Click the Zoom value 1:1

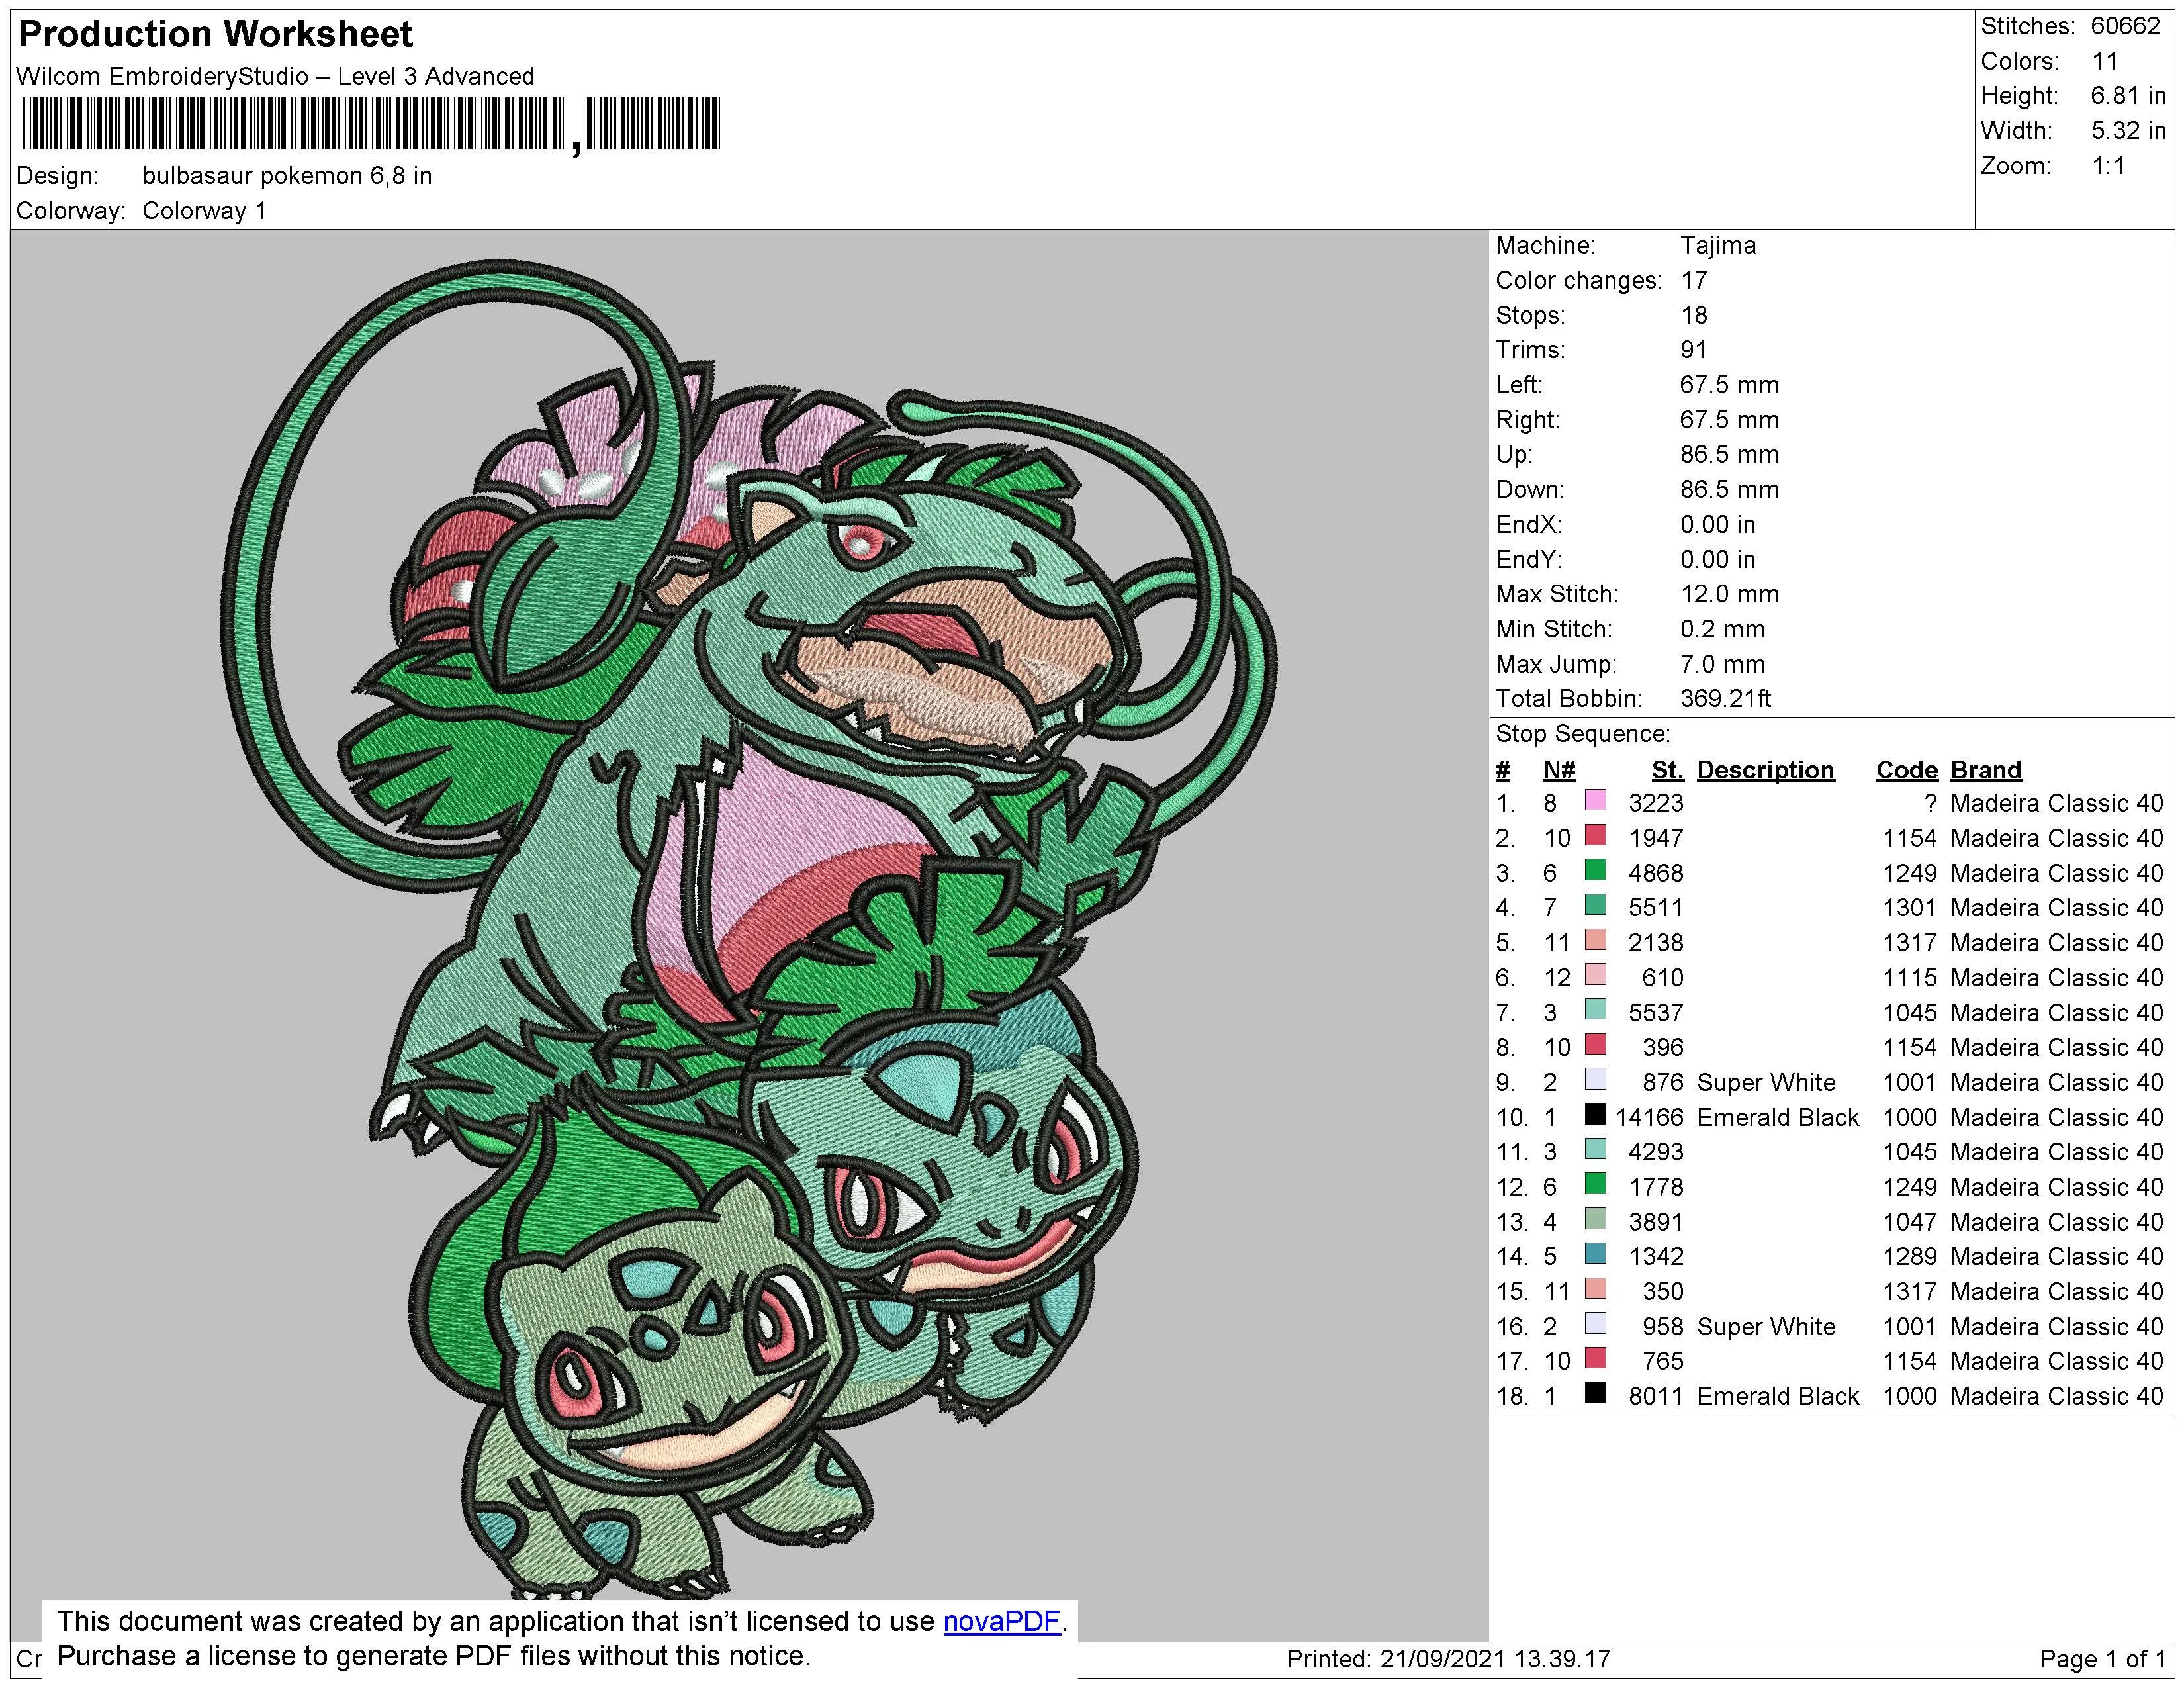coord(2108,167)
